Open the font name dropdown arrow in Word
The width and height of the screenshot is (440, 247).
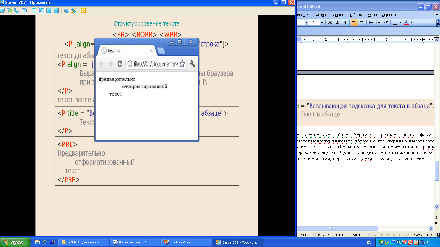306,23
